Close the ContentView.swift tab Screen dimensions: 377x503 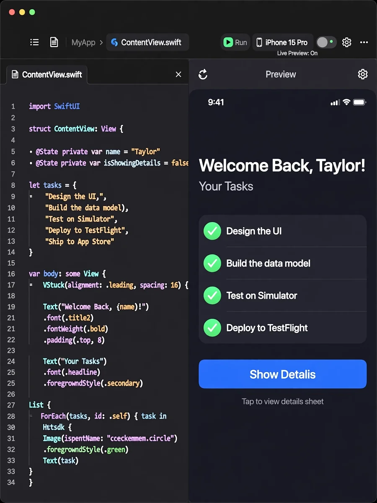pos(178,75)
